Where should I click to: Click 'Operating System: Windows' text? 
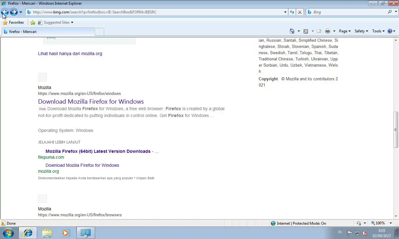click(x=65, y=130)
